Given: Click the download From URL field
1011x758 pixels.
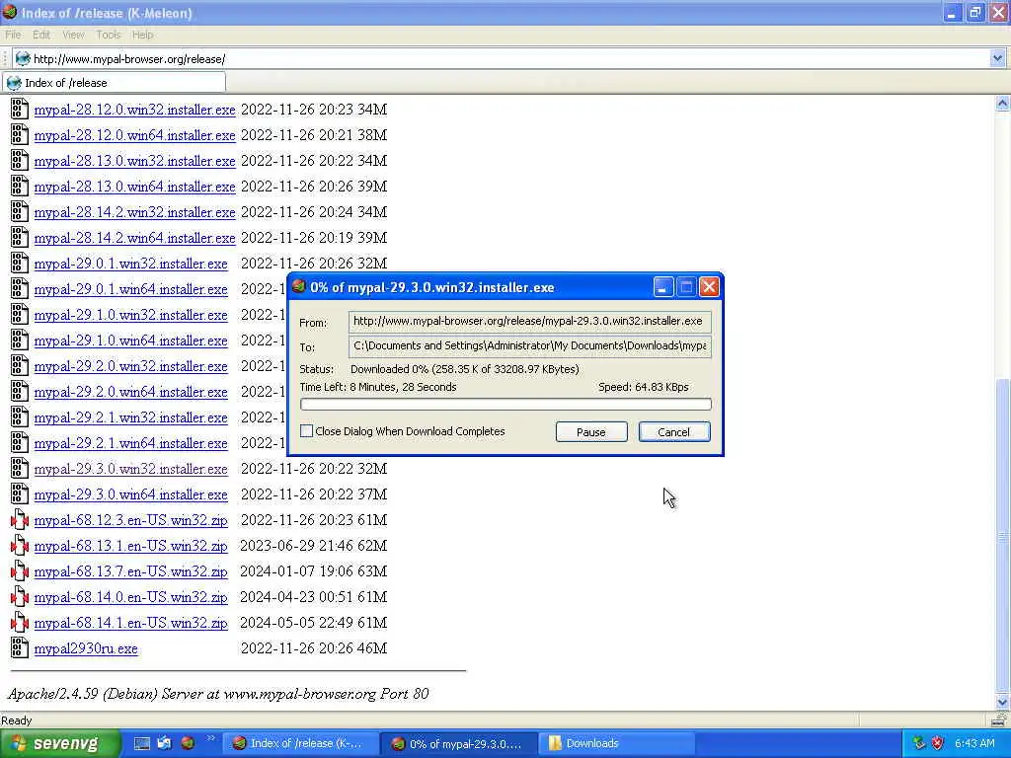Looking at the screenshot, I should pyautogui.click(x=530, y=321).
